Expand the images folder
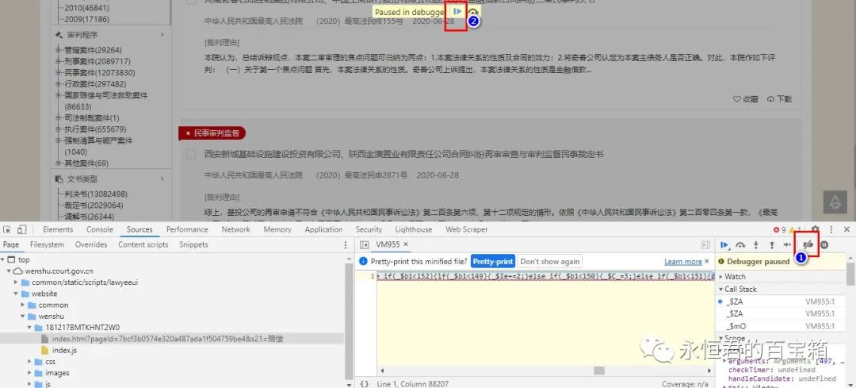Screen dimensions: 856x388 [x=30, y=373]
